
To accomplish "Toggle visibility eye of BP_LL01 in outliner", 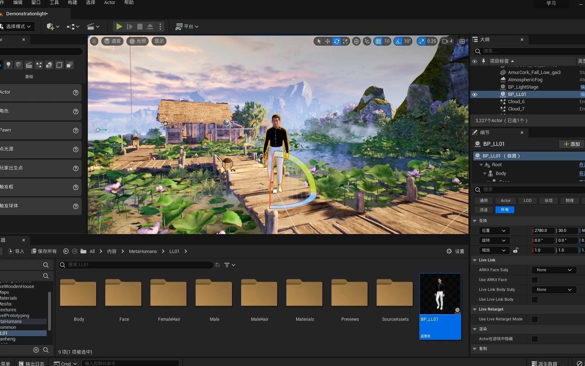I will [x=475, y=94].
